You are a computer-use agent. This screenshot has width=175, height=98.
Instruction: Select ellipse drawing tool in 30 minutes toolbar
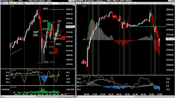(x=108, y=3)
